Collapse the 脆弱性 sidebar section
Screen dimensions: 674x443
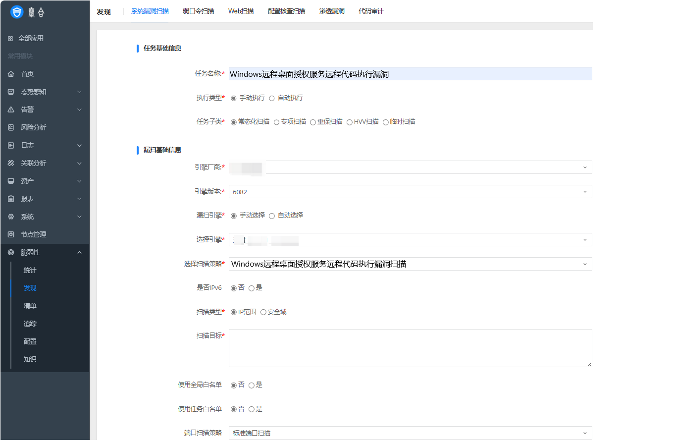79,252
